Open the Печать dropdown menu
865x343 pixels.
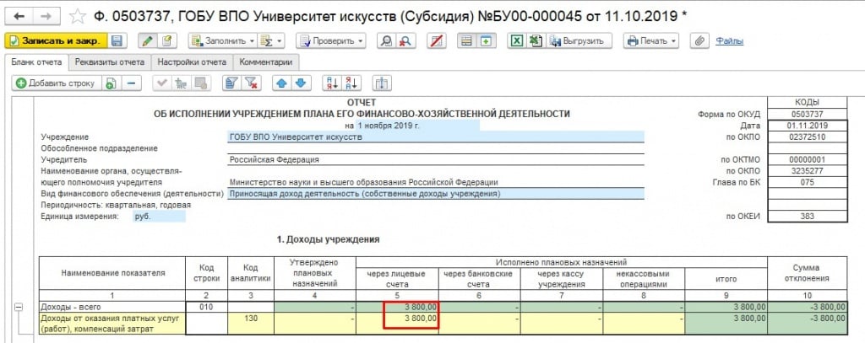pyautogui.click(x=650, y=40)
